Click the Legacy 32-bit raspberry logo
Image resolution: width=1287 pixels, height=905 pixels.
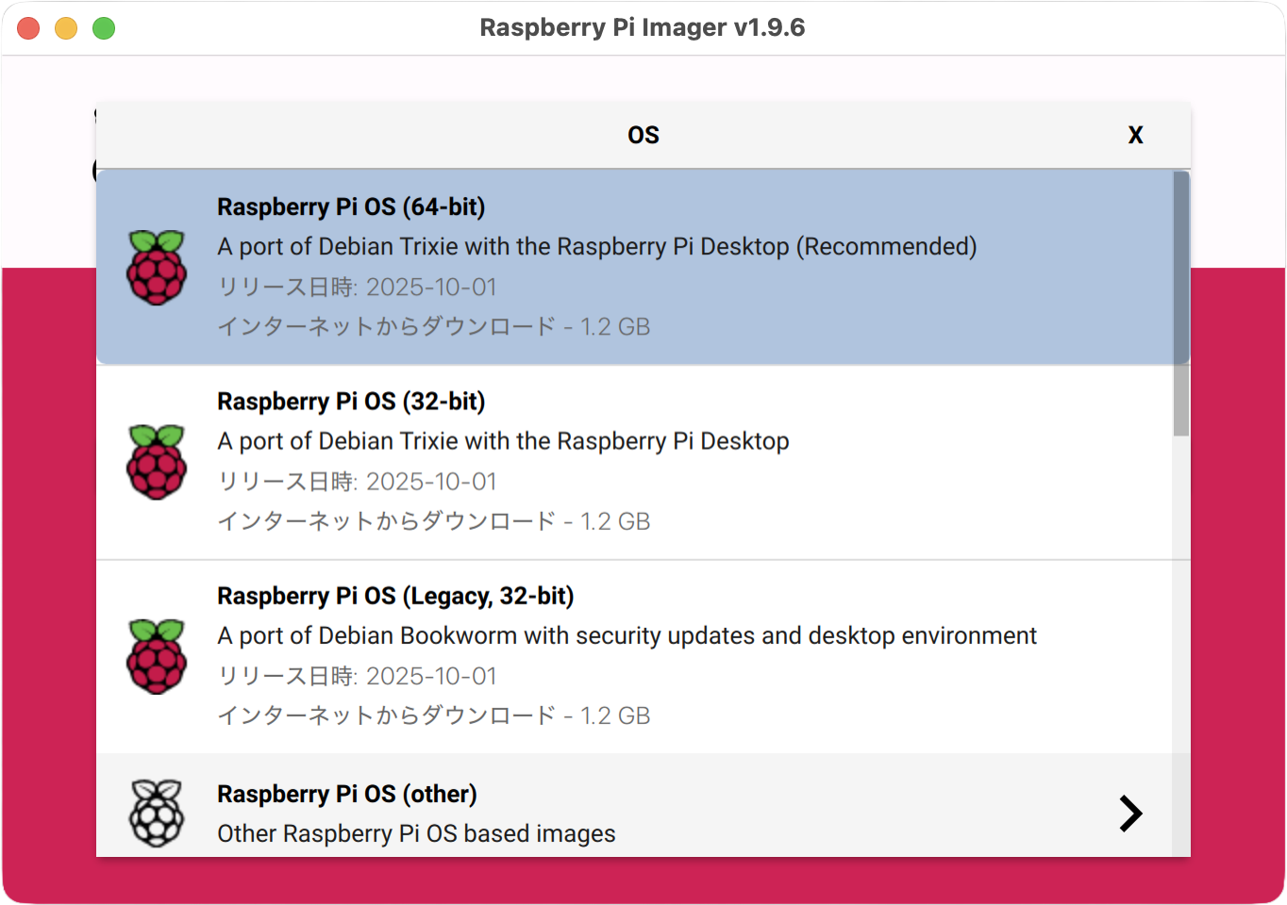157,657
